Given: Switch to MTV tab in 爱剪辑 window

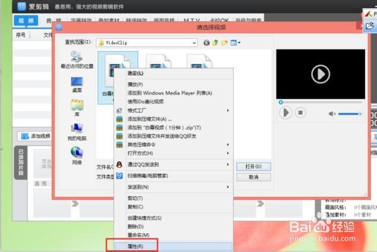Looking at the screenshot, I should click(192, 20).
